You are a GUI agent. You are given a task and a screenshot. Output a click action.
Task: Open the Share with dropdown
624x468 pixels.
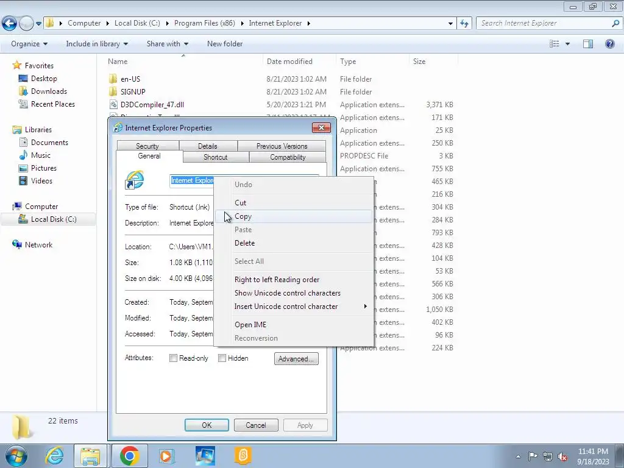click(167, 44)
